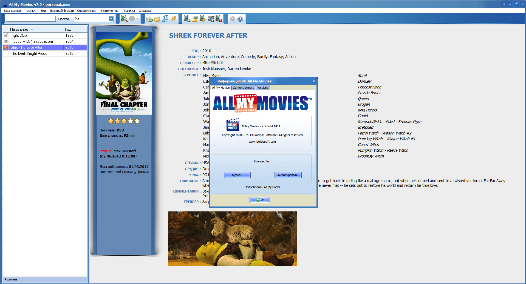Click the compact database icon

point(165,19)
